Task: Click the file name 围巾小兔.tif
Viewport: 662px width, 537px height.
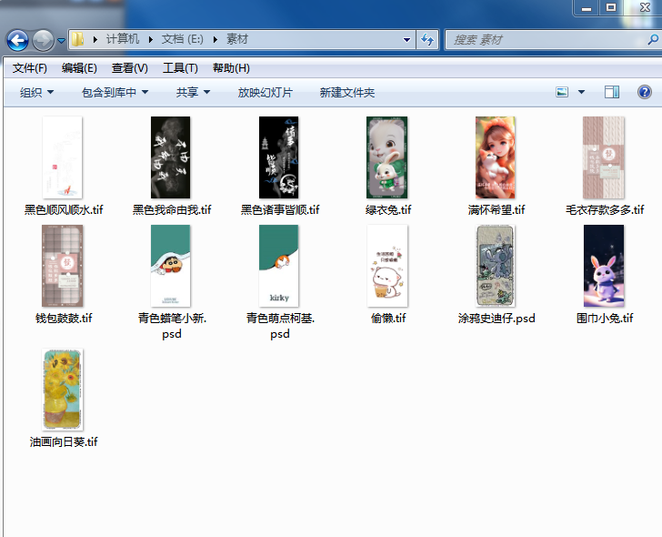Action: pos(605,318)
